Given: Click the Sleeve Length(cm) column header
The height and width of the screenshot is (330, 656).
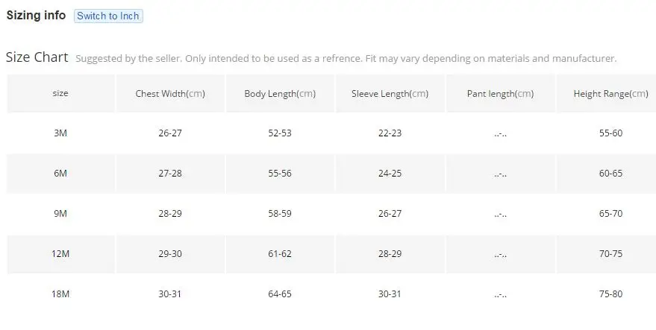Looking at the screenshot, I should pyautogui.click(x=390, y=94).
